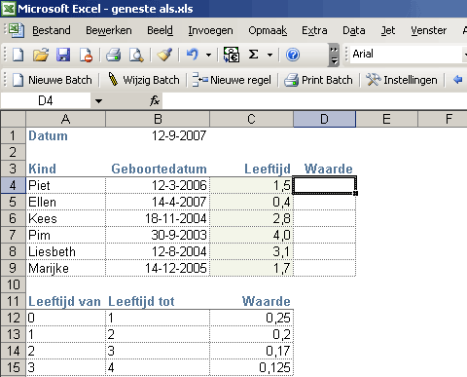This screenshot has height=377, width=467.
Task: Expand the toolbar options chevron beside Help
Action: [x=334, y=56]
